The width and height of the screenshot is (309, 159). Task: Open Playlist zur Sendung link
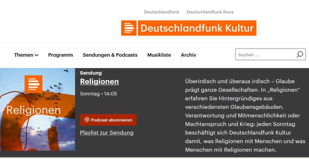pyautogui.click(x=107, y=133)
